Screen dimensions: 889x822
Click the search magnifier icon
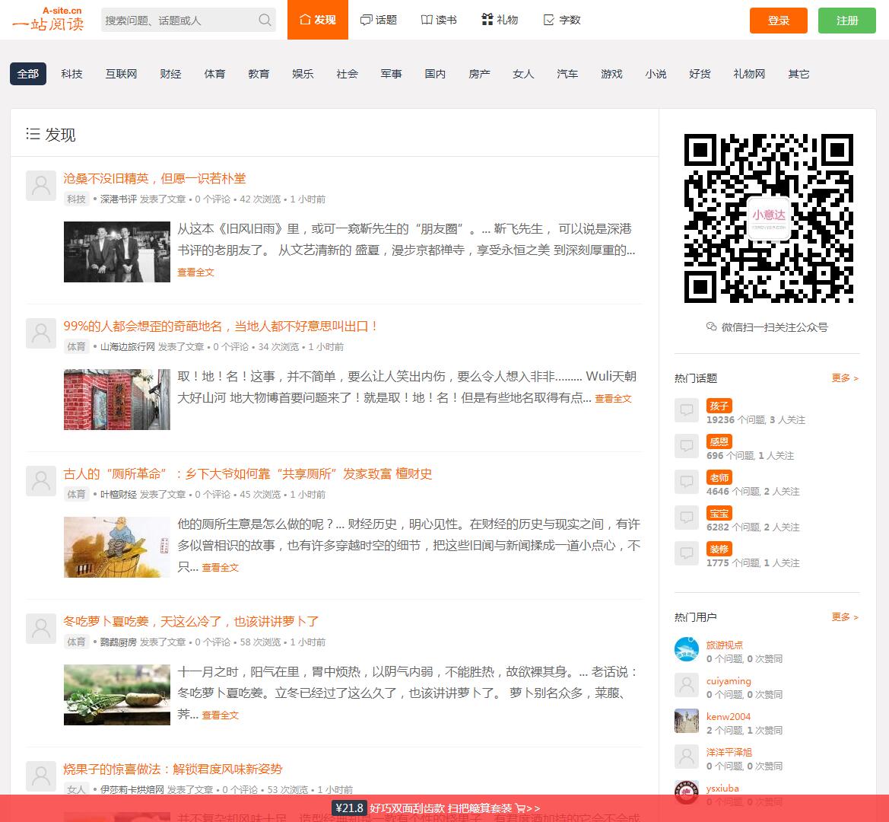tap(265, 20)
